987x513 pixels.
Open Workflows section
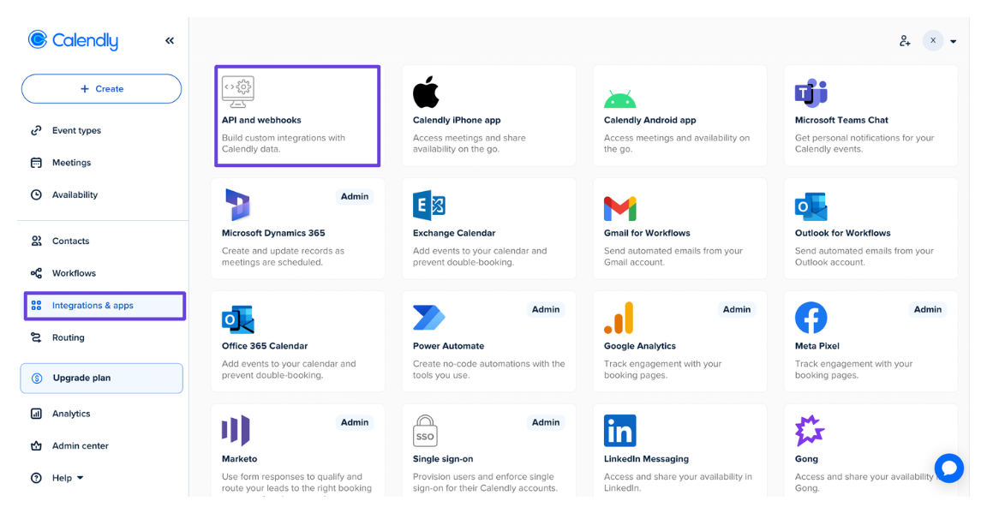(74, 273)
